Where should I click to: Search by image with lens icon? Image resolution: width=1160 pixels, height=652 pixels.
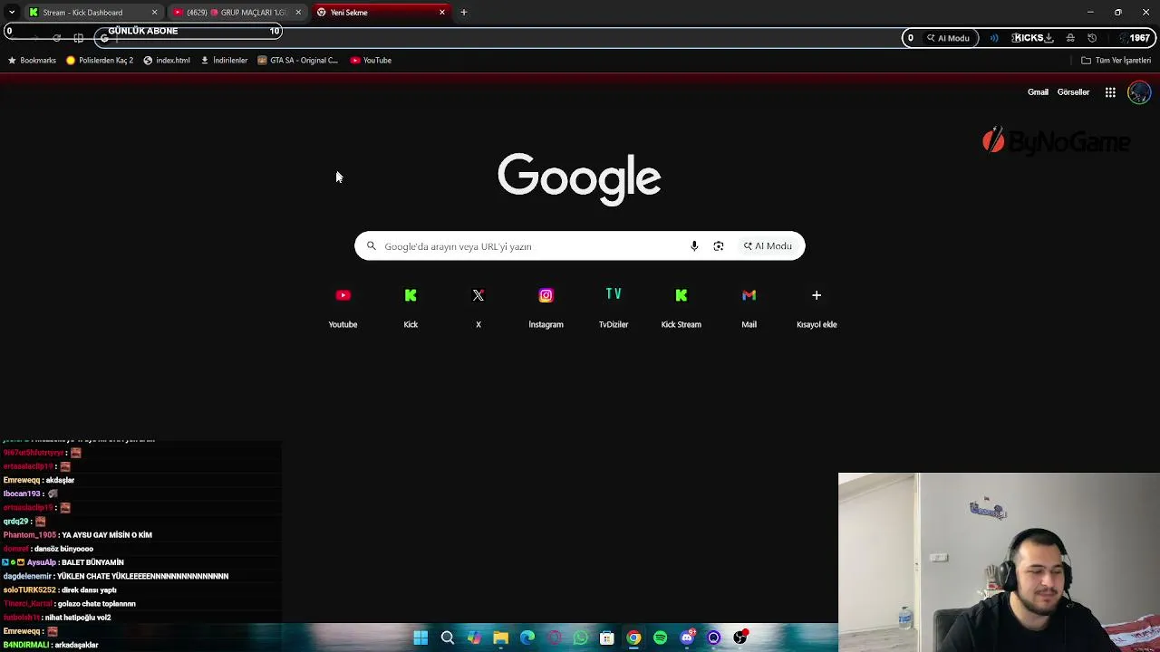point(719,246)
